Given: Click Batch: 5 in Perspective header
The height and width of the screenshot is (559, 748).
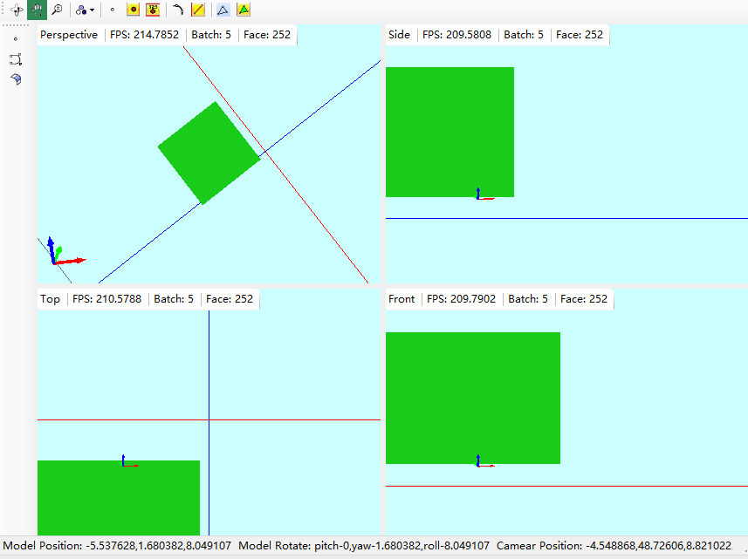Looking at the screenshot, I should pyautogui.click(x=211, y=35).
